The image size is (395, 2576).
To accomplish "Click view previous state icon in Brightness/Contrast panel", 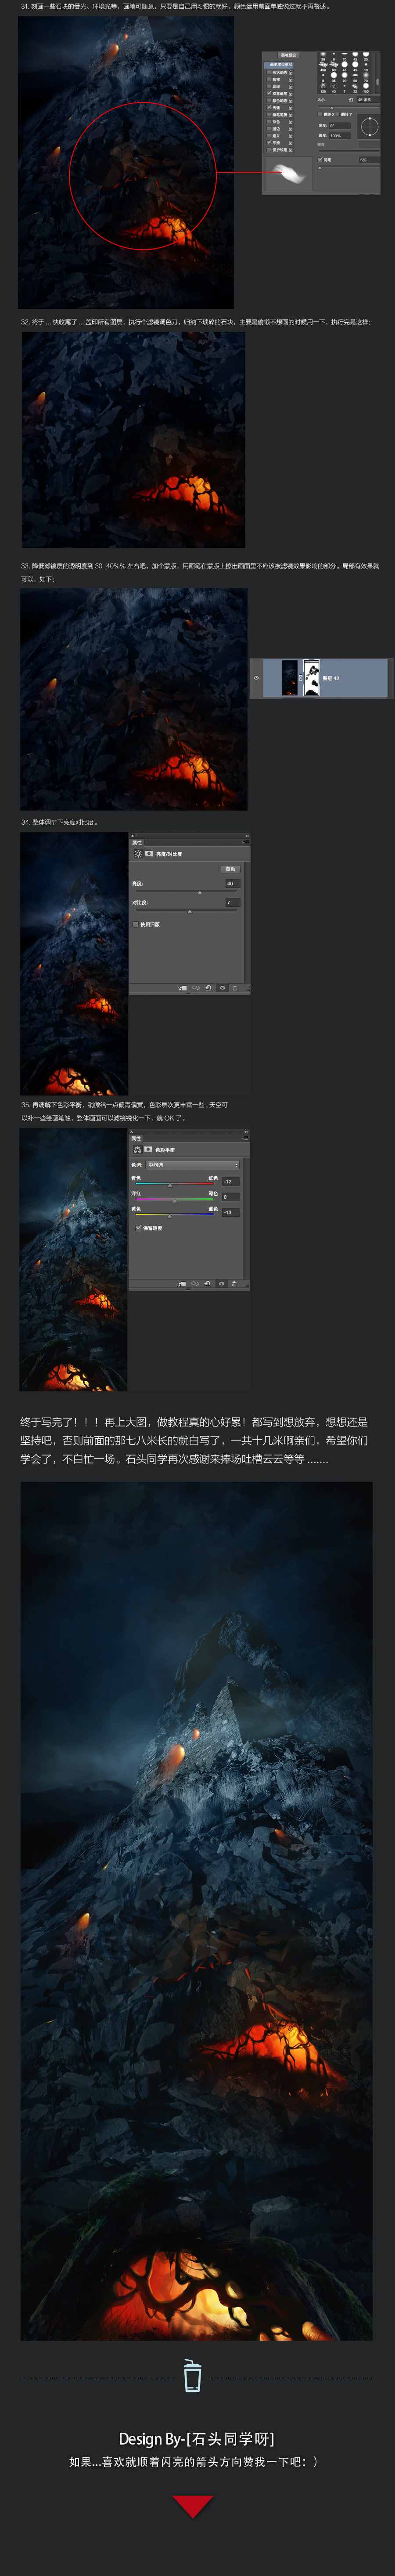I will coord(195,988).
